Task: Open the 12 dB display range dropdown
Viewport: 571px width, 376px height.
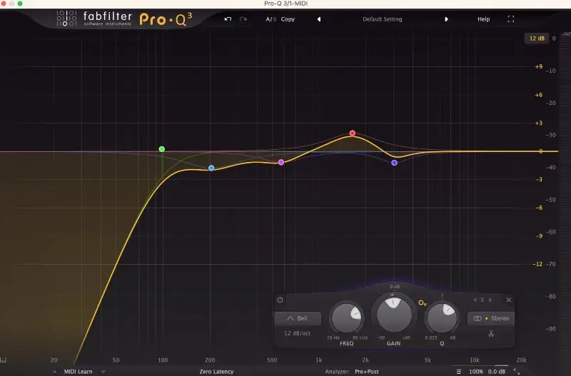Action: coord(536,38)
